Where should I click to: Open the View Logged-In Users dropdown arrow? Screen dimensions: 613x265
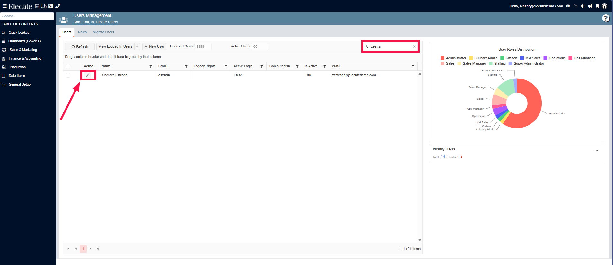tap(137, 46)
